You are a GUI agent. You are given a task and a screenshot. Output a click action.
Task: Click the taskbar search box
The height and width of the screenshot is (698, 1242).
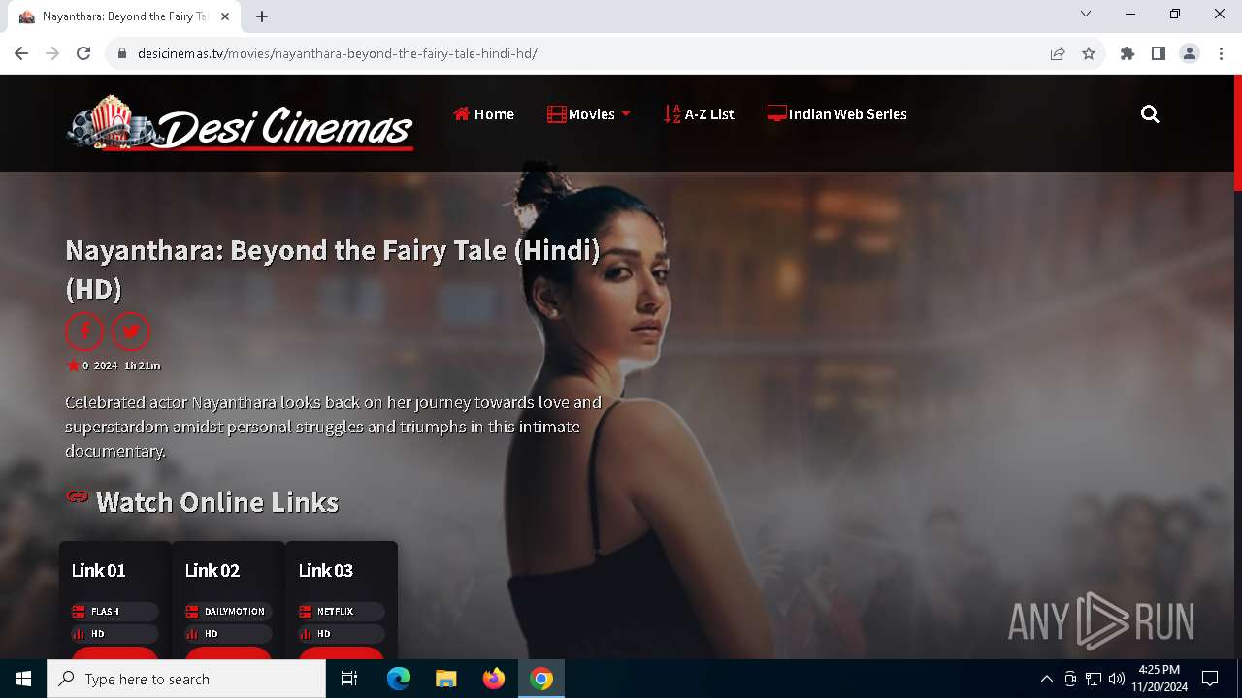(x=186, y=679)
